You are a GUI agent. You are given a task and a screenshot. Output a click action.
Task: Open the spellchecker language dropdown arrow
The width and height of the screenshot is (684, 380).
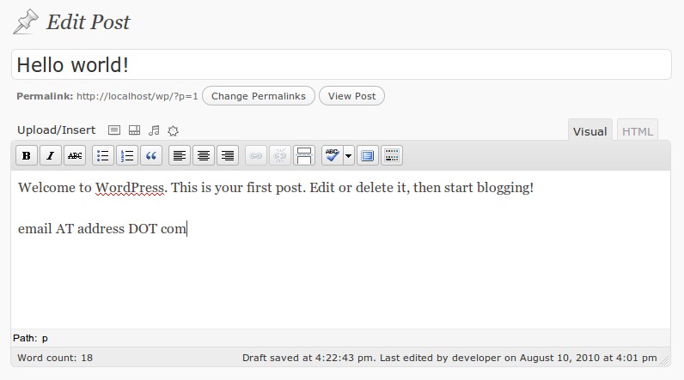pos(349,155)
